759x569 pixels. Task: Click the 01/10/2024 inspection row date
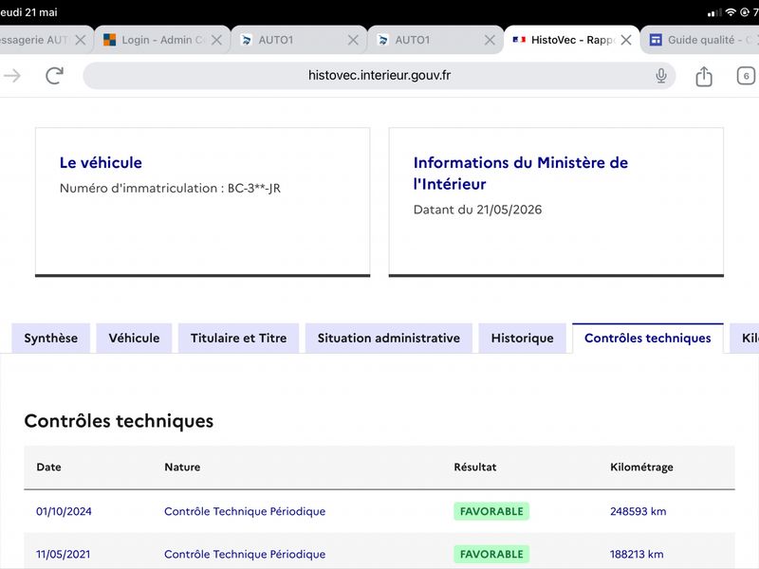[x=64, y=511]
